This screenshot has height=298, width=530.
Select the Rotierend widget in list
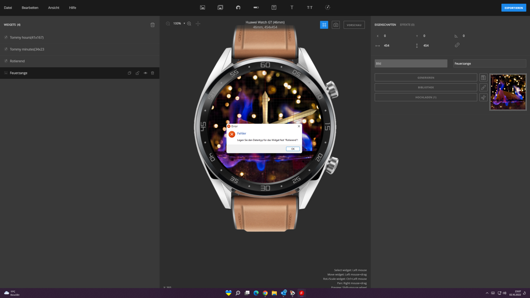17,61
